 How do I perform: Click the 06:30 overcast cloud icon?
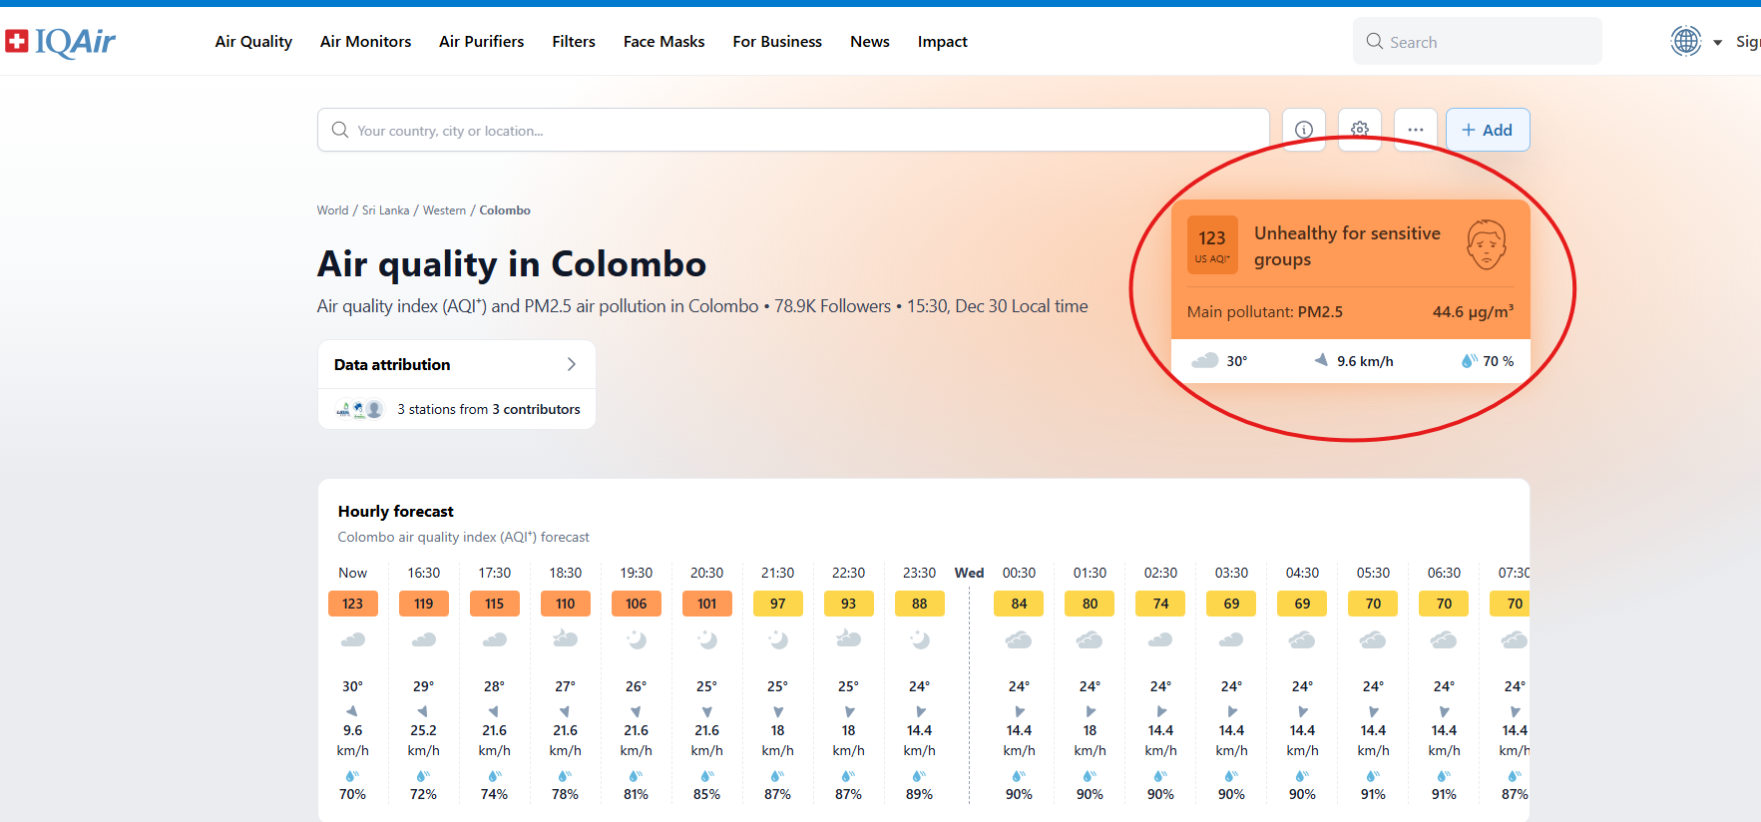click(x=1444, y=639)
